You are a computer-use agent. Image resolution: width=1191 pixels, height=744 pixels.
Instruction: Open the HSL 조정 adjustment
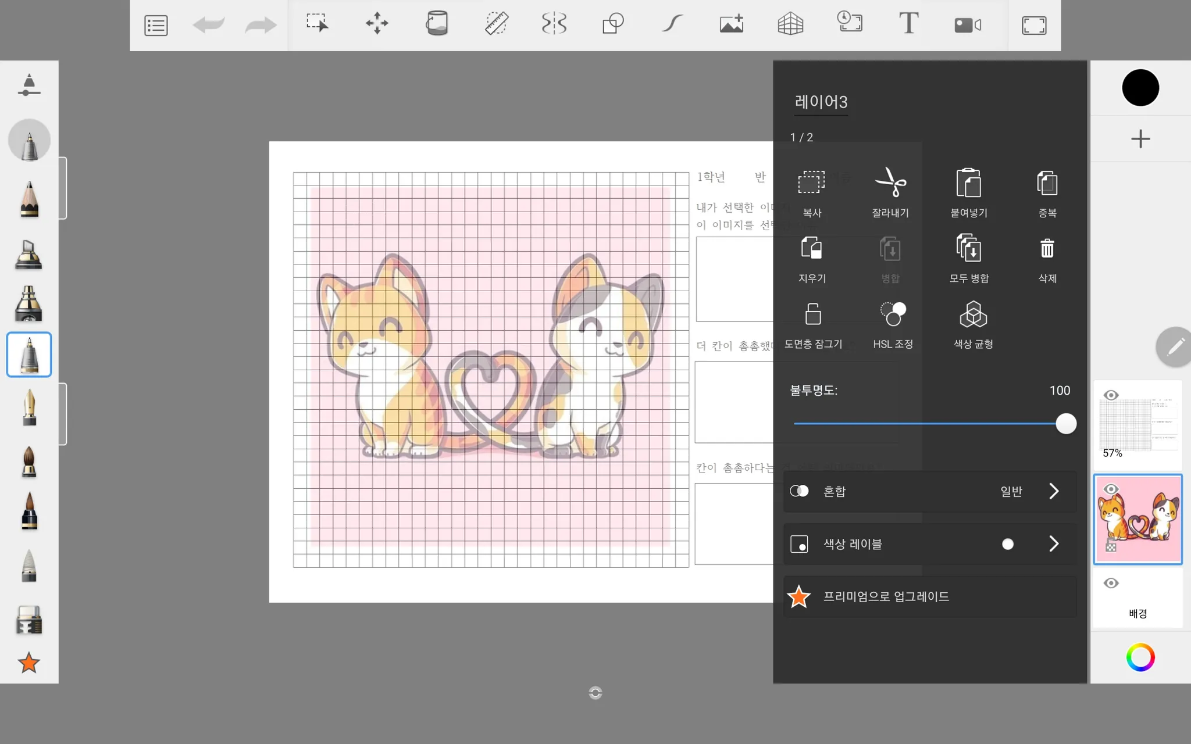[893, 315]
